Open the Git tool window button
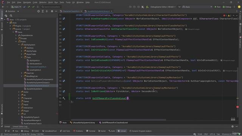Screen dimensions: 242x136 pyautogui.click(x=7, y=131)
